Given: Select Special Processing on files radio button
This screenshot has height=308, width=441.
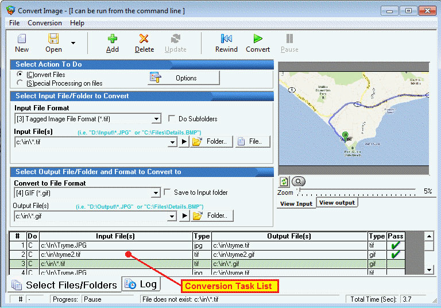Looking at the screenshot, I should [20, 83].
